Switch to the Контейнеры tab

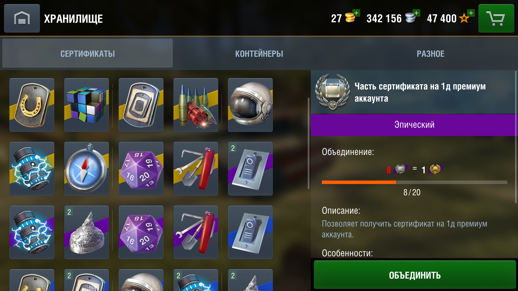point(259,54)
